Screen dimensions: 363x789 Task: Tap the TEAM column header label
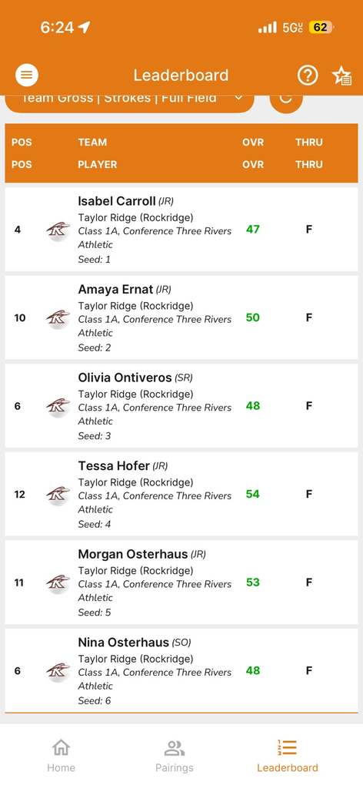coord(92,143)
